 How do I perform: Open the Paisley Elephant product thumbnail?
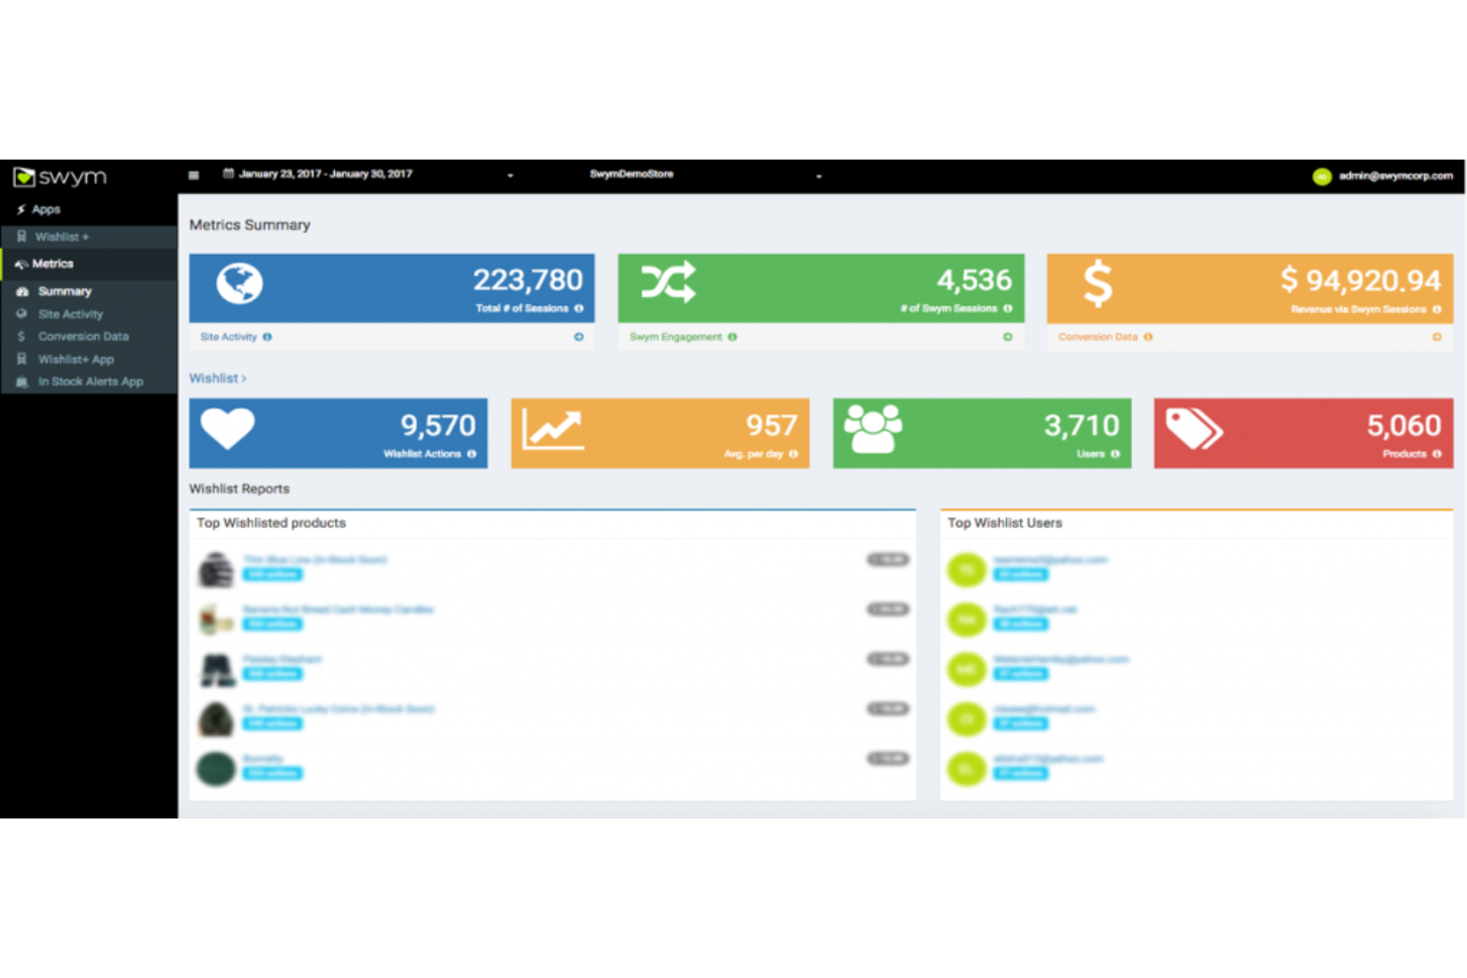[218, 670]
